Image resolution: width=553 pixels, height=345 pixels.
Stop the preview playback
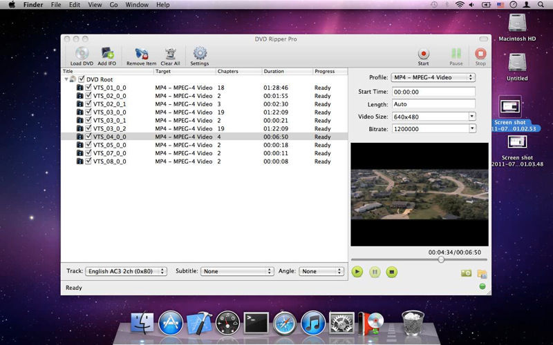391,272
